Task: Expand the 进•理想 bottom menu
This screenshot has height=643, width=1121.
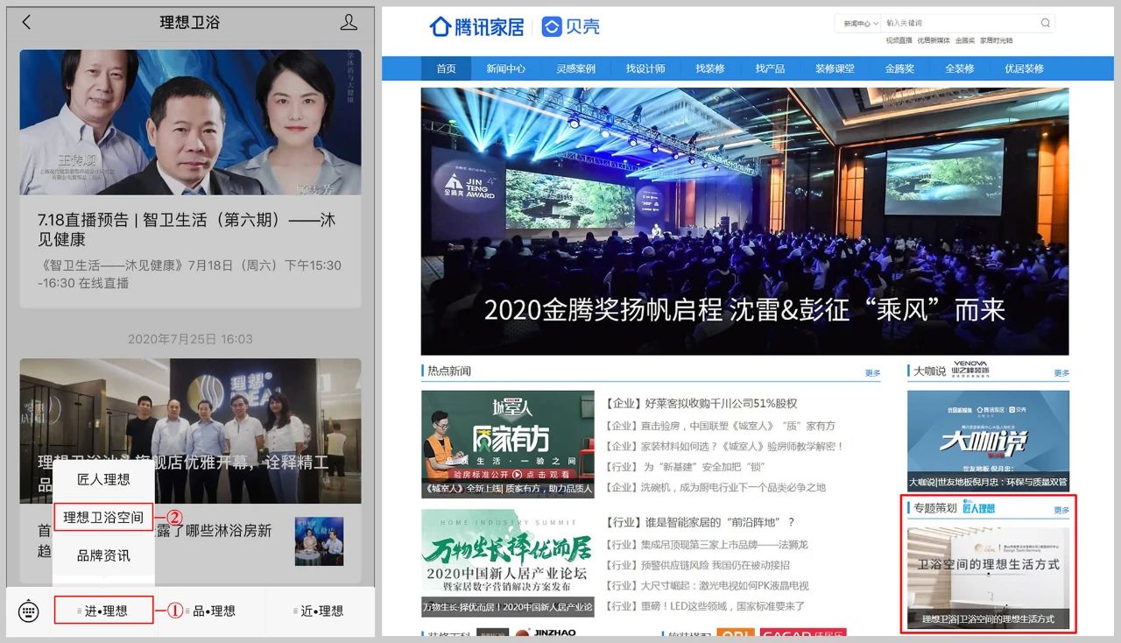Action: tap(104, 611)
